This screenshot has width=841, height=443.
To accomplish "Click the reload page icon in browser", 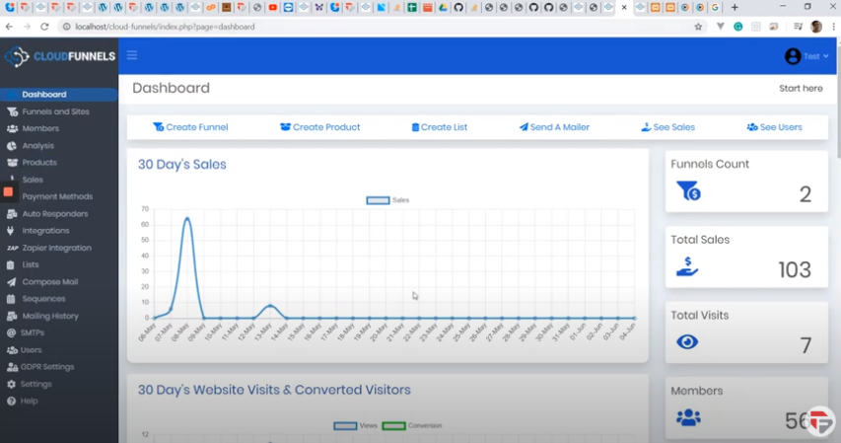I will tap(45, 27).
